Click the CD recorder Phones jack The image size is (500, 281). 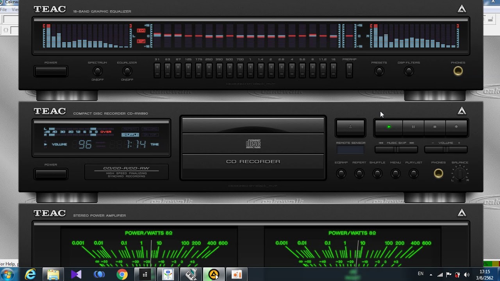tap(438, 173)
